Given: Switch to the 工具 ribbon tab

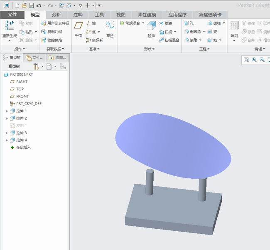Looking at the screenshot, I should 99,15.
